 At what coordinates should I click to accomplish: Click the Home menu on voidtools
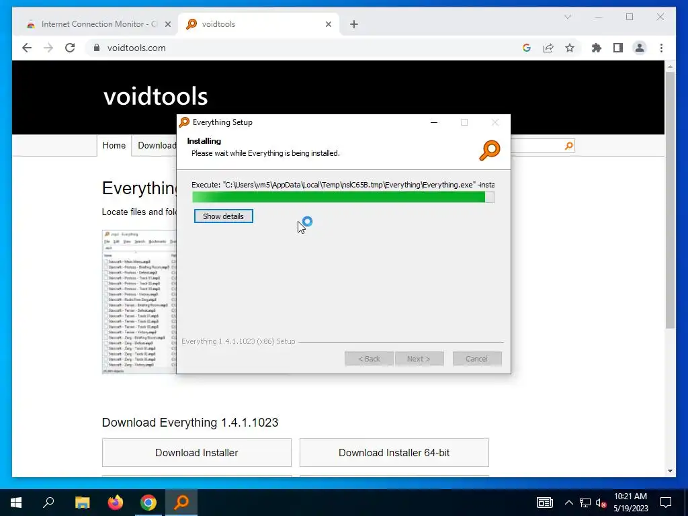pyautogui.click(x=114, y=145)
